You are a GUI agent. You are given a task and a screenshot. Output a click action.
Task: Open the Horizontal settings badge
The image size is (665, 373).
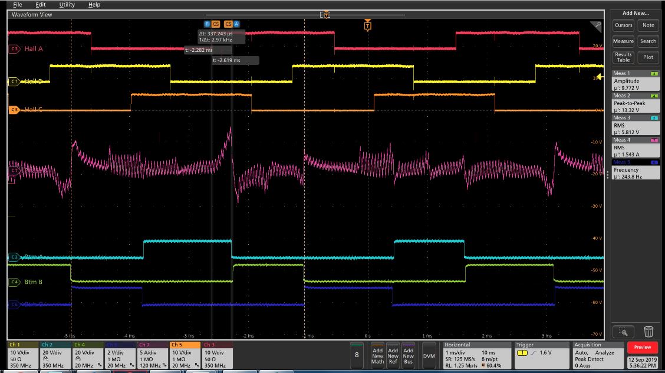[477, 356]
